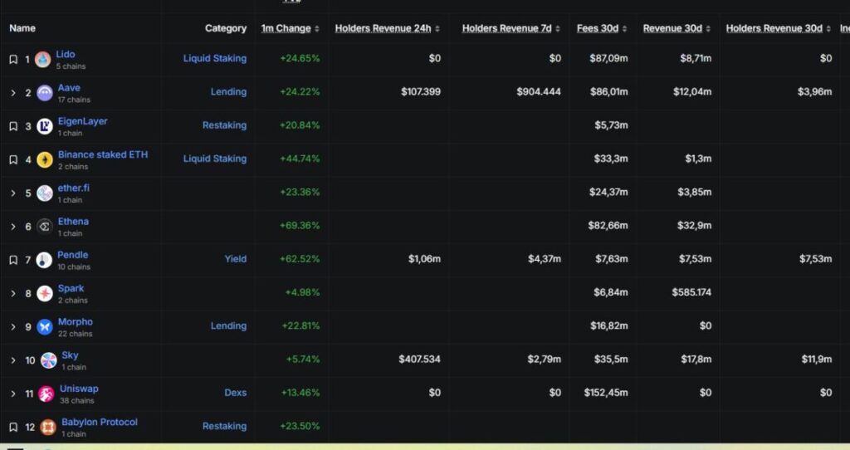850x450 pixels.
Task: Click the ether.fi protocol logo
Action: [x=45, y=193]
